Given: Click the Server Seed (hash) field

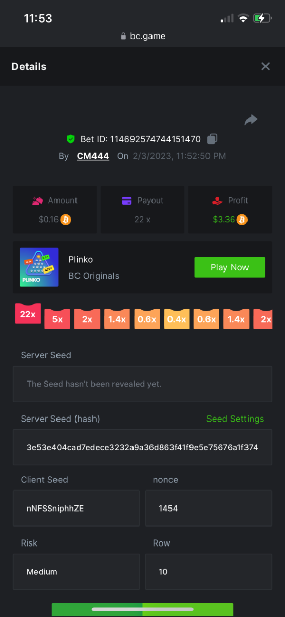Looking at the screenshot, I should (142, 447).
